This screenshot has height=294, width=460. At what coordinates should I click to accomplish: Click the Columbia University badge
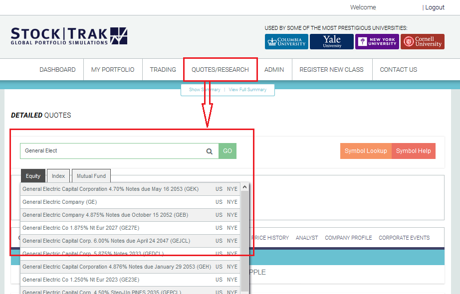pos(286,42)
